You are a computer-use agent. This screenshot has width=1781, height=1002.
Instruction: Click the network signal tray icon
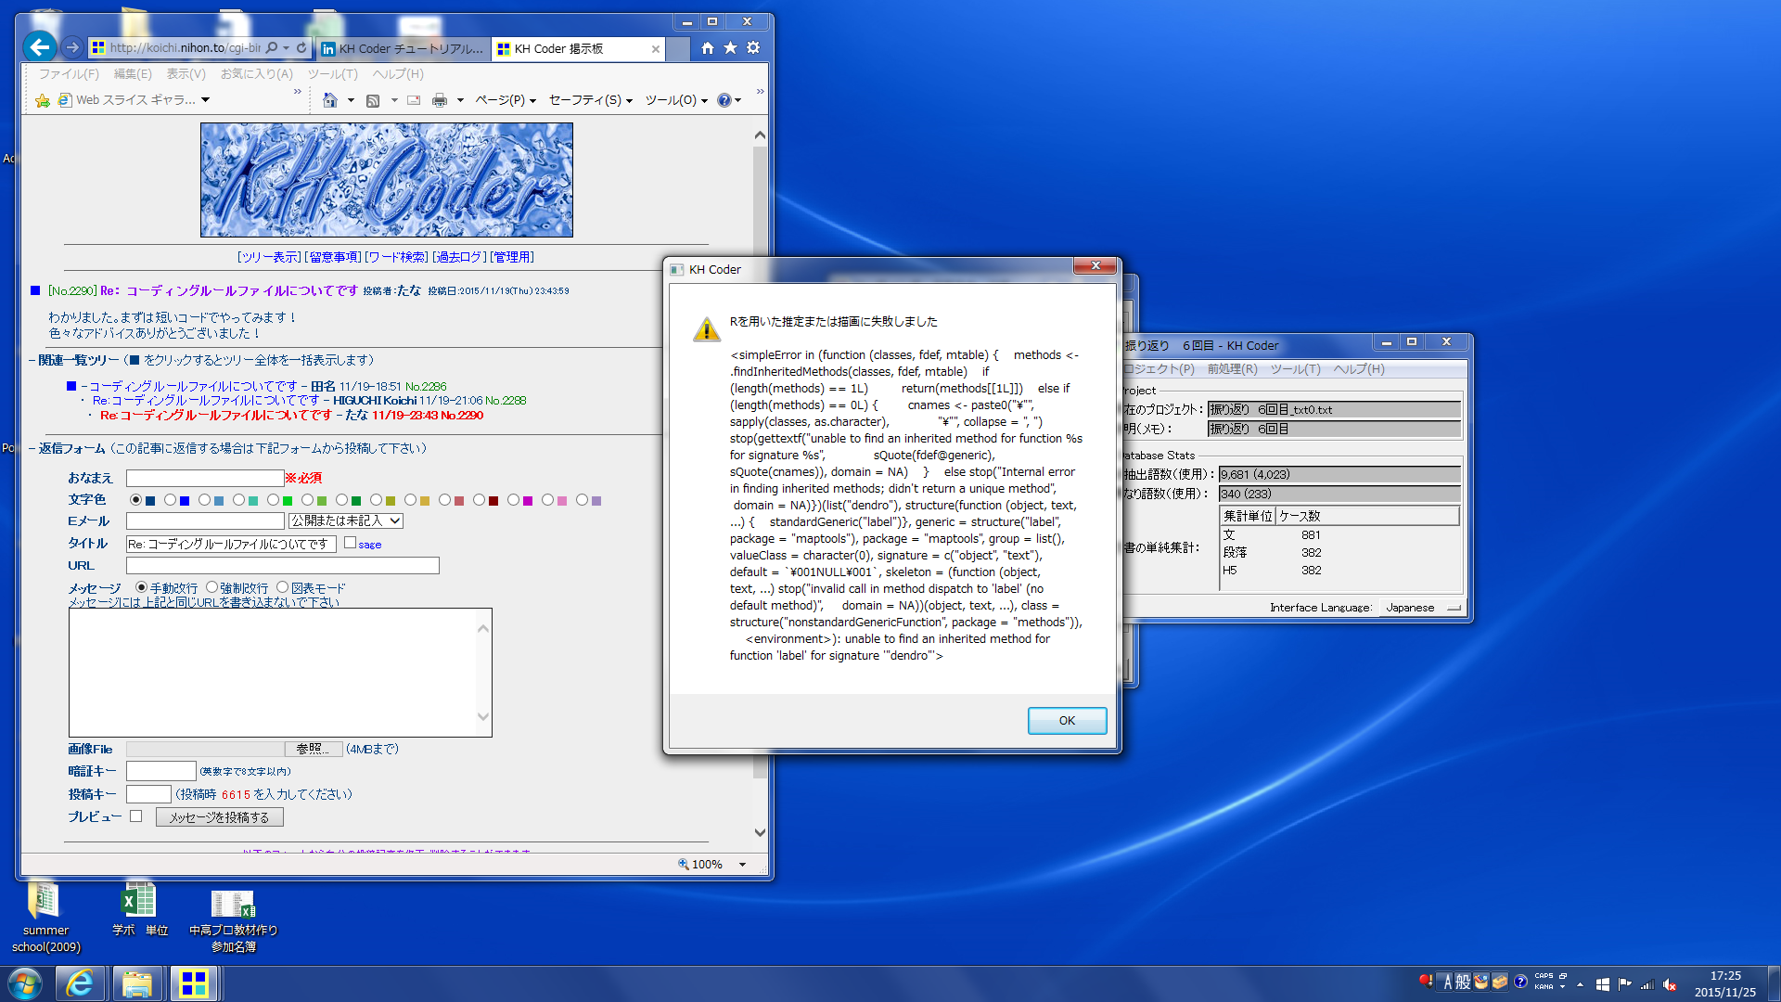click(x=1647, y=984)
